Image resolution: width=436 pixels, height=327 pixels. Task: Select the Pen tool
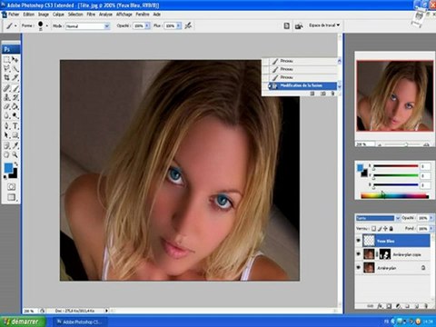(x=6, y=126)
